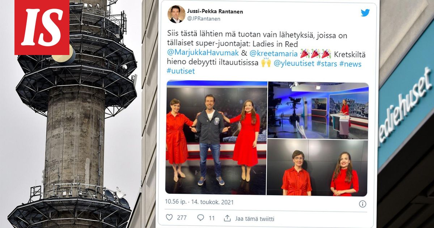
Task: Open tweet info circle icon
Action: click(362, 204)
